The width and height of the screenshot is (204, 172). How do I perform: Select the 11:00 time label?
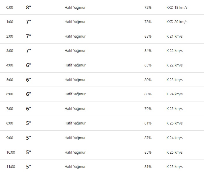coord(11,167)
